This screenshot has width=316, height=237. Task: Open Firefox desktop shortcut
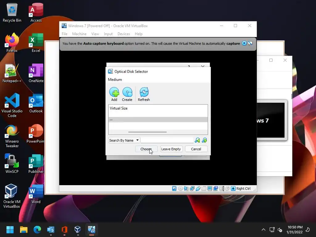coord(12,43)
